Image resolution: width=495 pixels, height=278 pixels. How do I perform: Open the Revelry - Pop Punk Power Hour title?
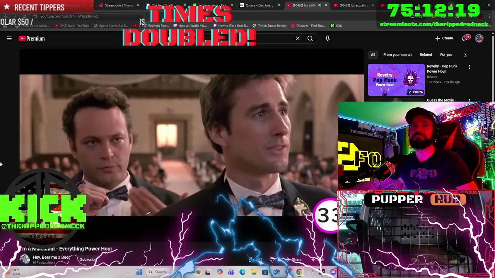coord(442,69)
